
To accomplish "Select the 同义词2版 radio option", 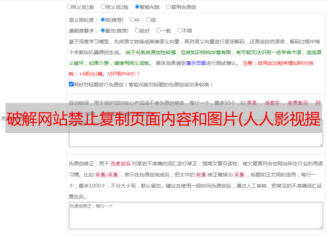I will click(103, 7).
